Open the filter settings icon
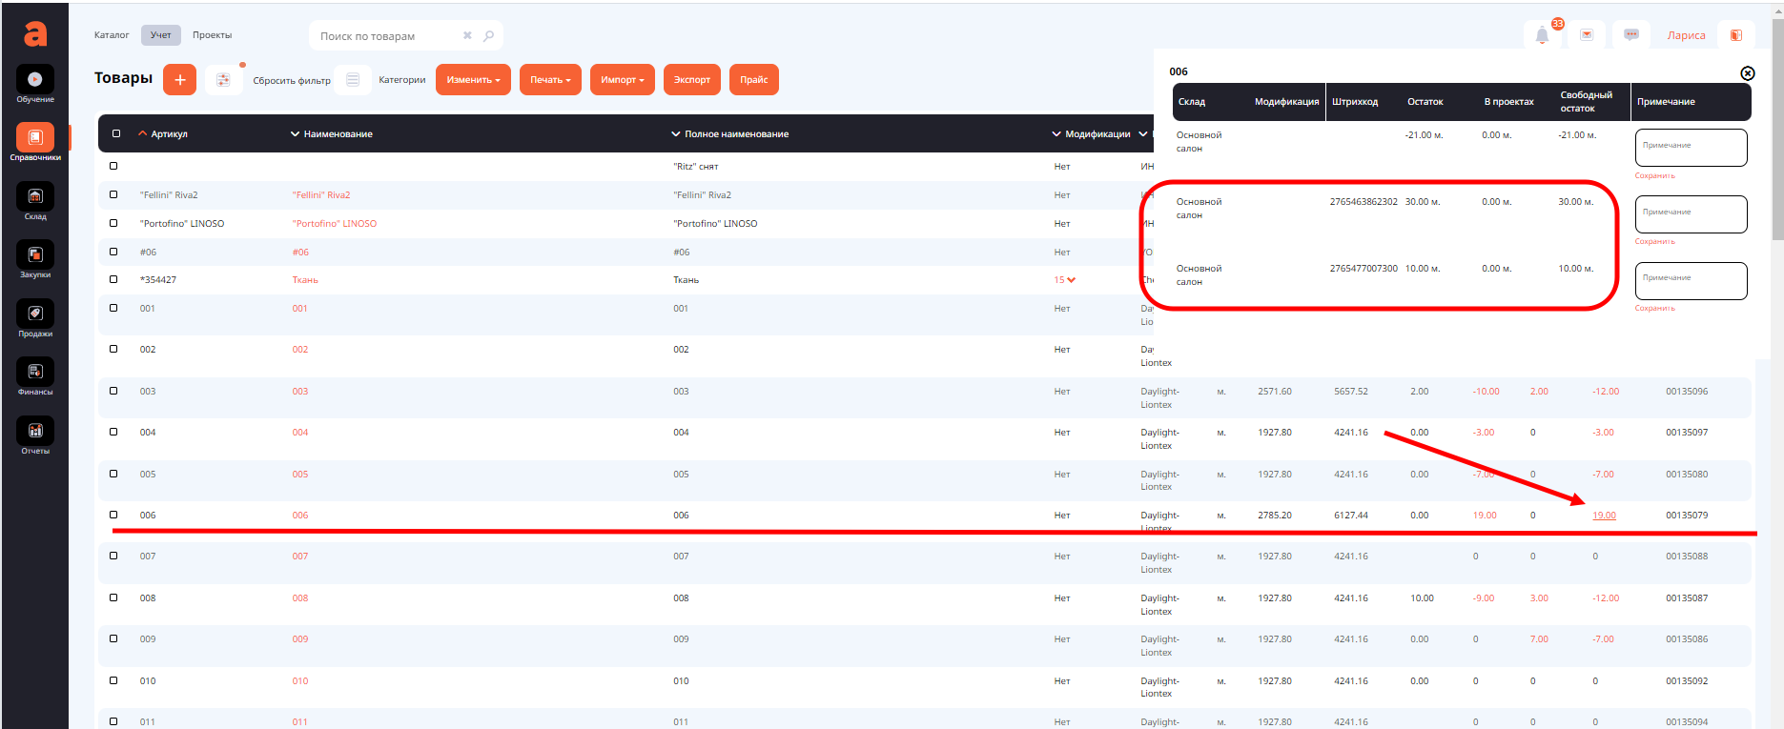 [223, 80]
